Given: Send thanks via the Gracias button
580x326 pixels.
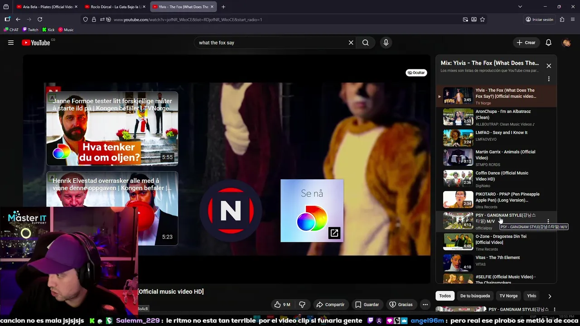Looking at the screenshot, I should [401, 305].
